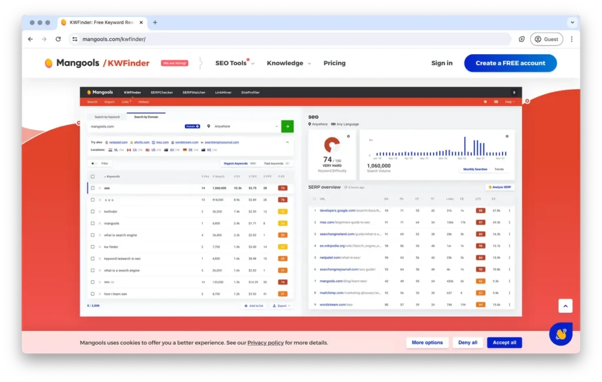Collapse the Try also suggestions chevron
Screen dimensions: 602x382
(287, 142)
